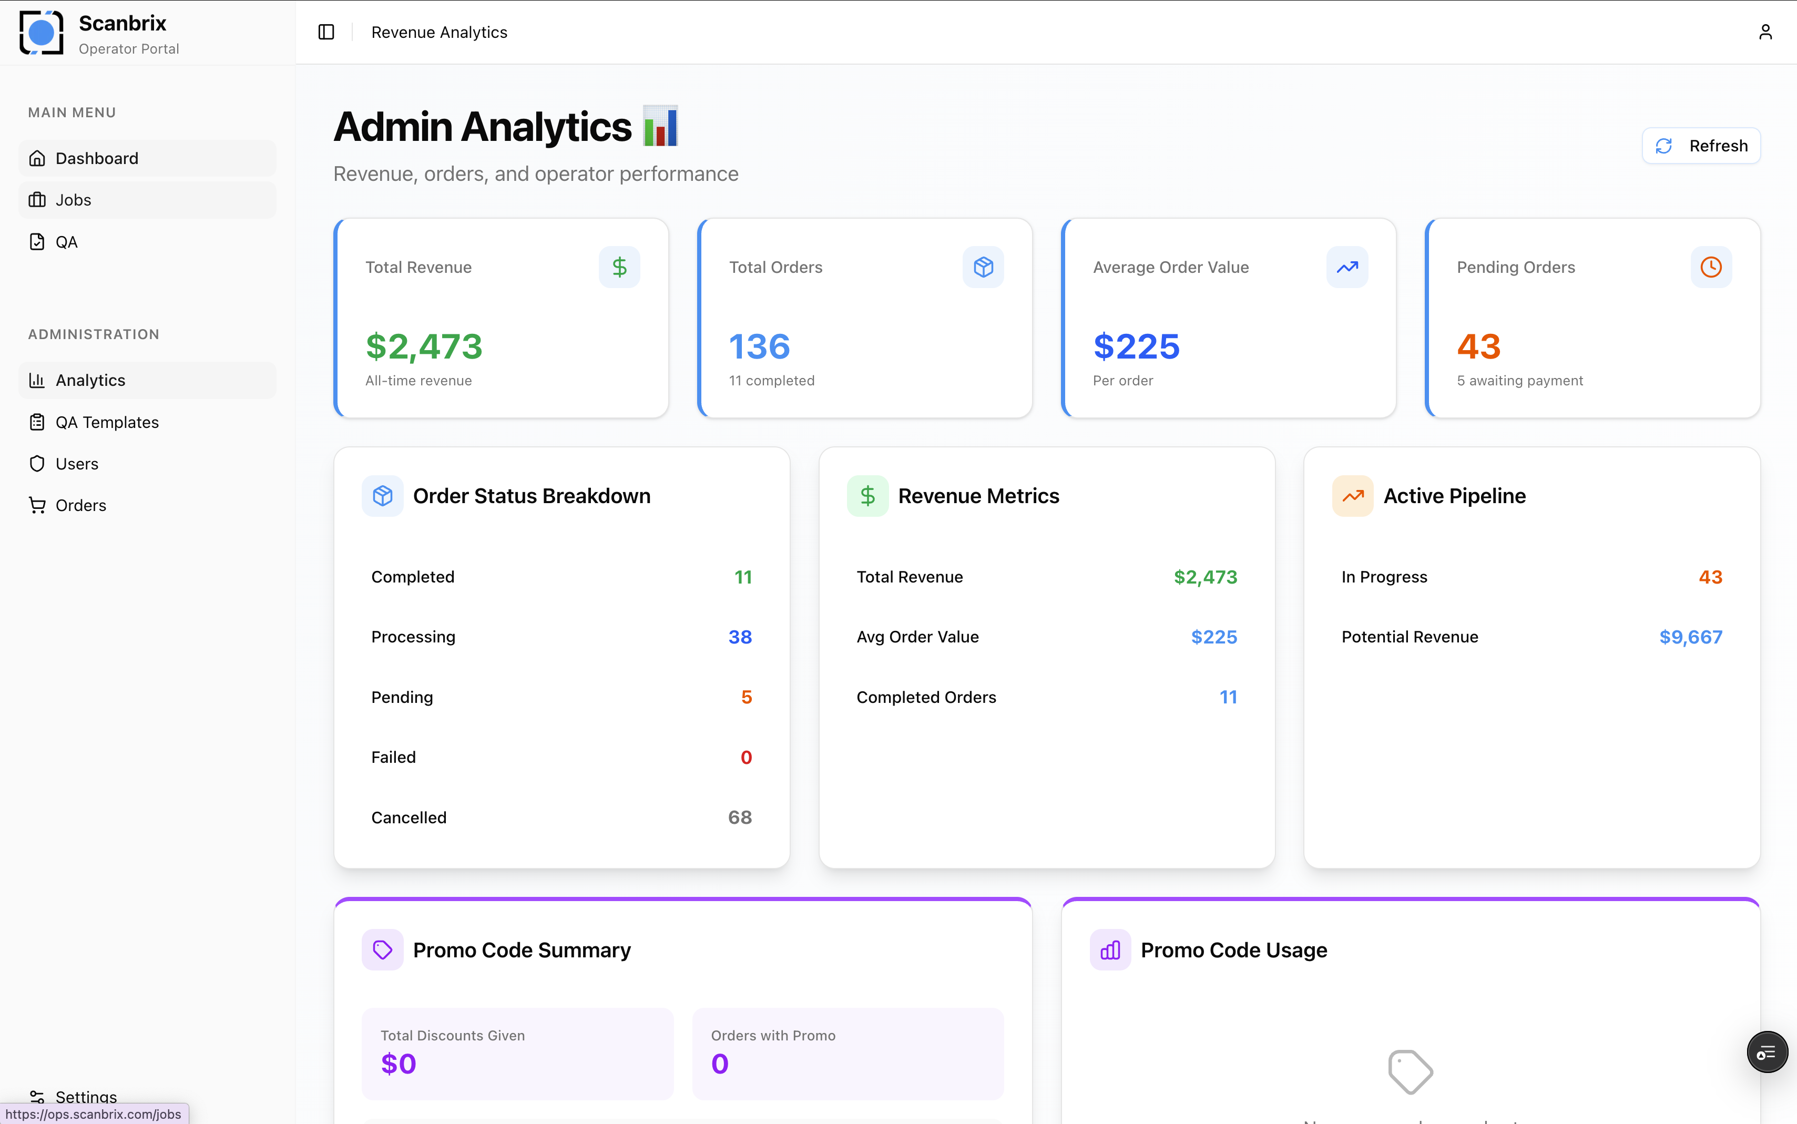Click the Promo Code Summary tag icon
This screenshot has height=1124, width=1797.
pos(383,949)
